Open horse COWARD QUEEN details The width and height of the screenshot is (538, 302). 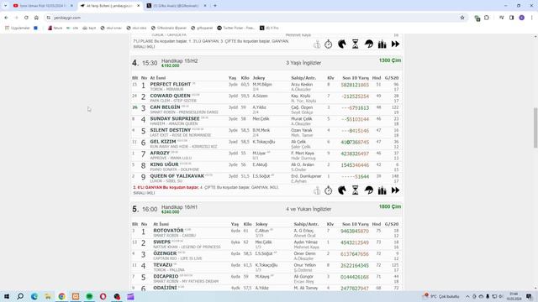[x=170, y=96]
